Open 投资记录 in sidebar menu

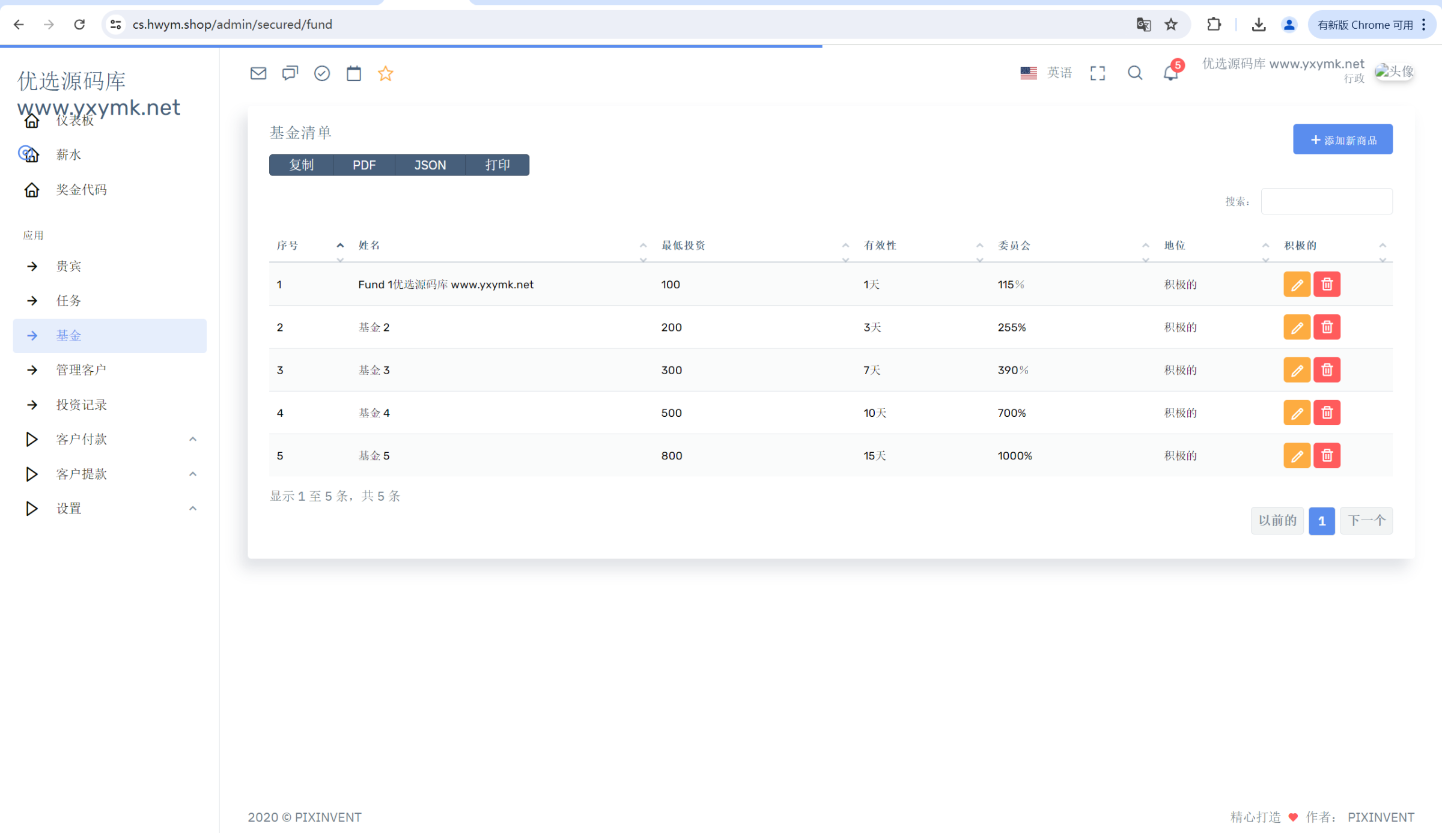82,405
